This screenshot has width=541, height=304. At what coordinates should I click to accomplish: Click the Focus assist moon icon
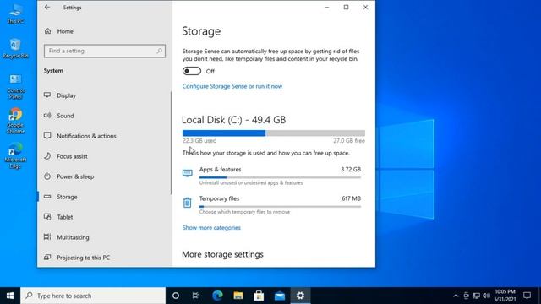point(47,155)
